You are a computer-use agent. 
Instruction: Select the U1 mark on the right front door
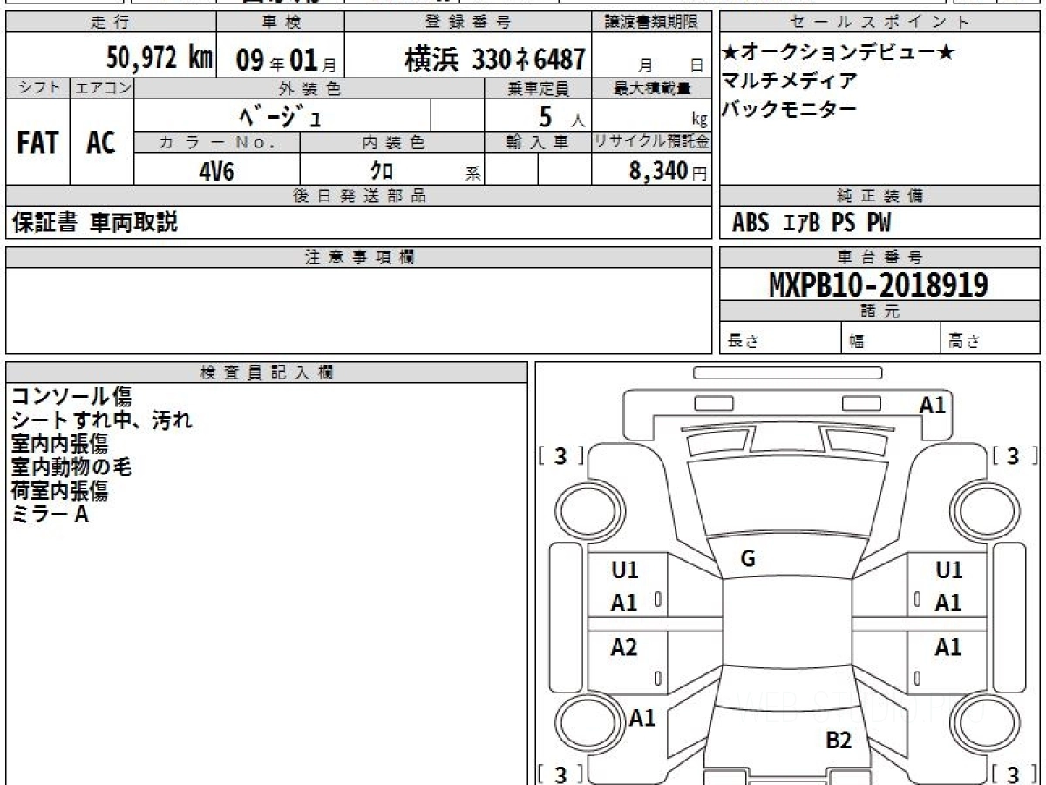click(x=948, y=570)
